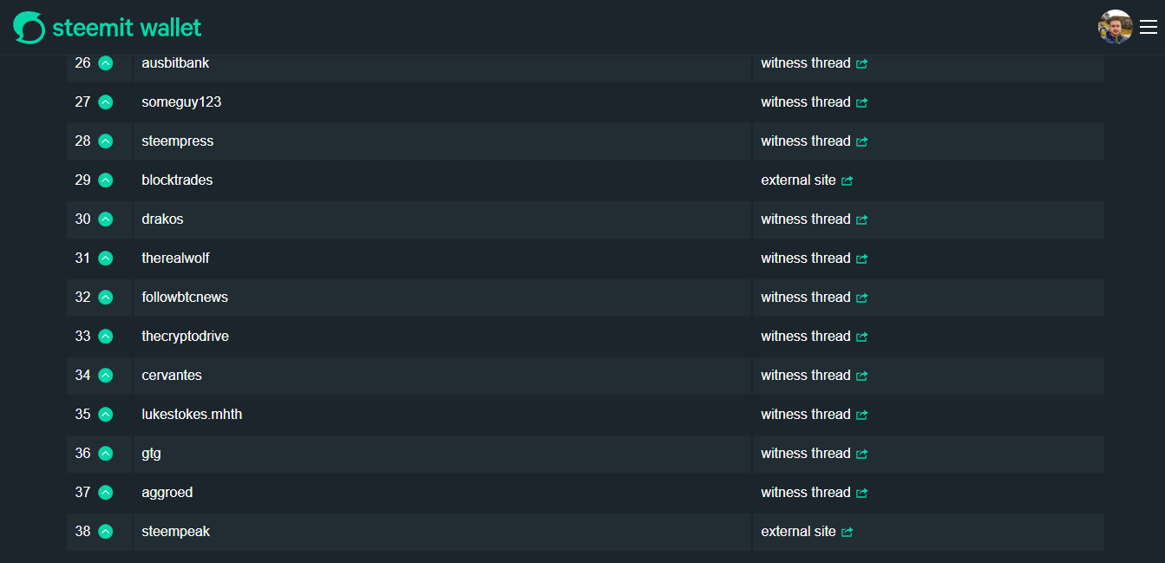
Task: Click external link icon beside steempress witness thread
Action: pyautogui.click(x=861, y=141)
